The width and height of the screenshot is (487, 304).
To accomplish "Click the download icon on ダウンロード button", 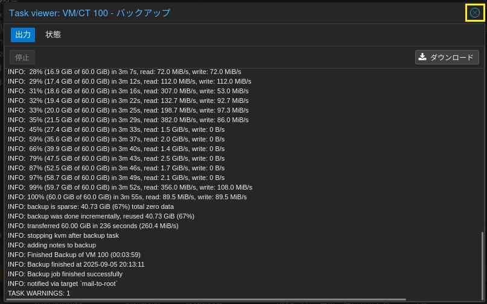I will [x=422, y=57].
